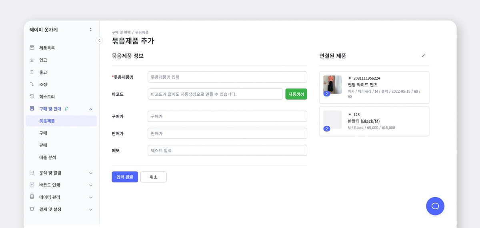Click the text M / Black / ₩5,000 / ₩15,000
The height and width of the screenshot is (228, 480).
[x=371, y=128]
